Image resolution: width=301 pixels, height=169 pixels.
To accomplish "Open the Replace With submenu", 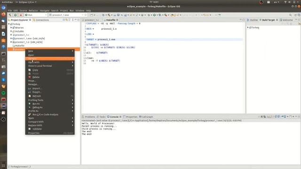I will 50,125.
